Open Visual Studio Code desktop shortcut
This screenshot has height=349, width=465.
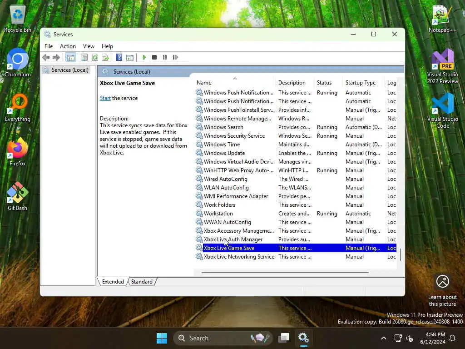pos(442,110)
